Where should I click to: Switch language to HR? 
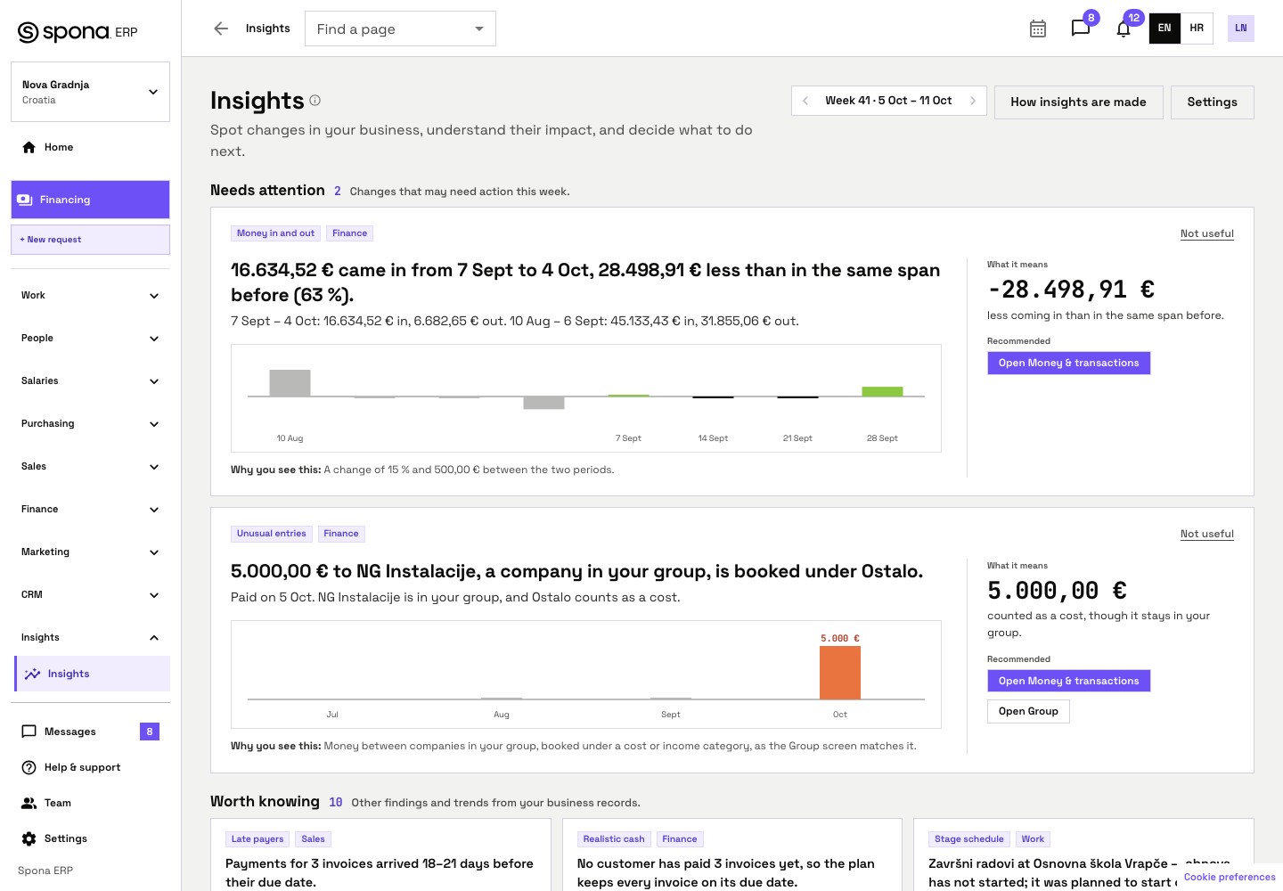[1197, 29]
